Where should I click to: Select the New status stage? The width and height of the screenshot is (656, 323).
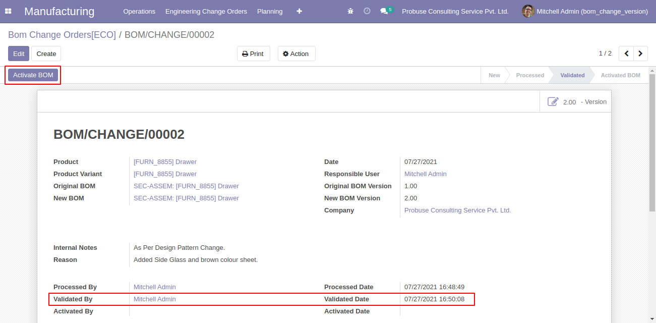click(x=494, y=75)
